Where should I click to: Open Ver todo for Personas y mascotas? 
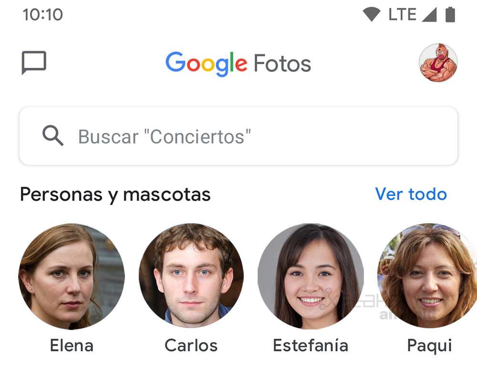point(411,194)
